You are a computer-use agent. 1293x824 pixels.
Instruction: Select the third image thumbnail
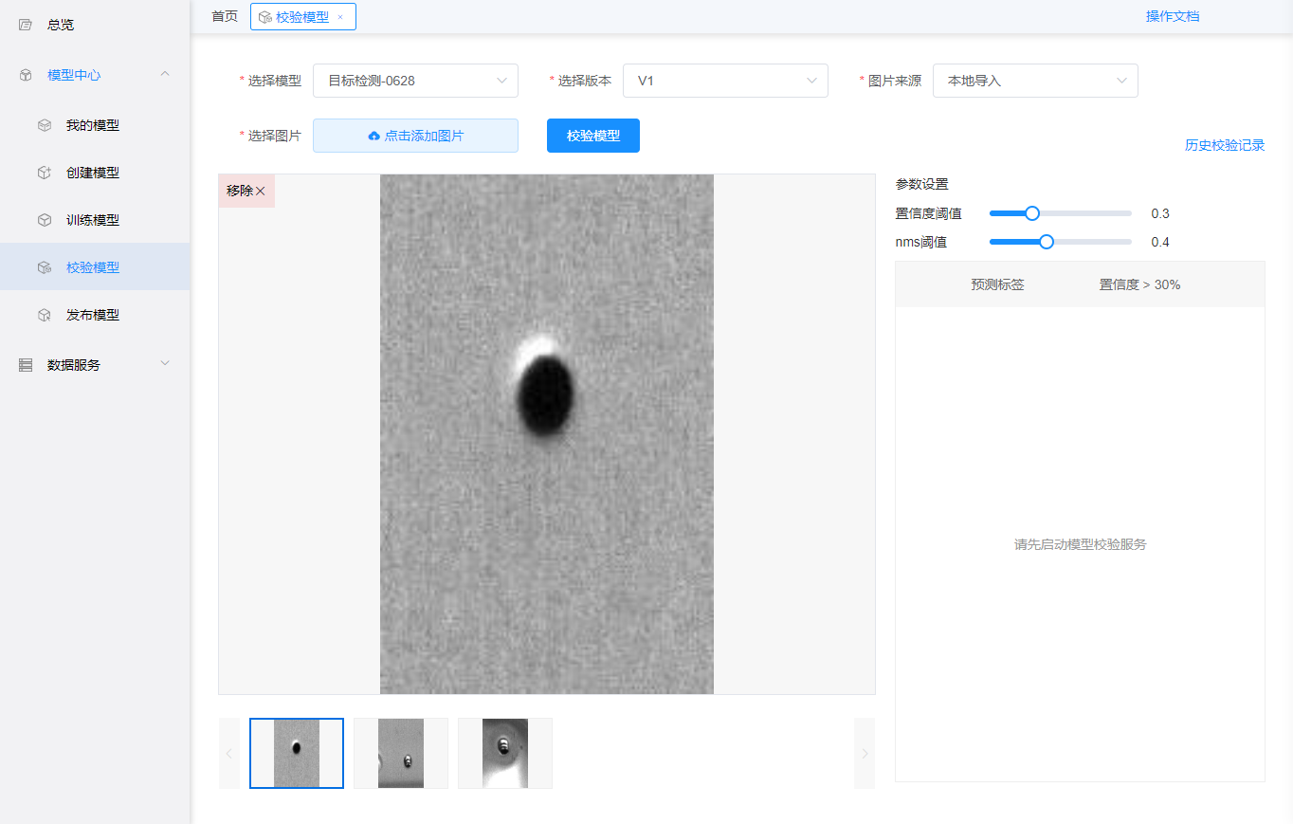pyautogui.click(x=505, y=753)
